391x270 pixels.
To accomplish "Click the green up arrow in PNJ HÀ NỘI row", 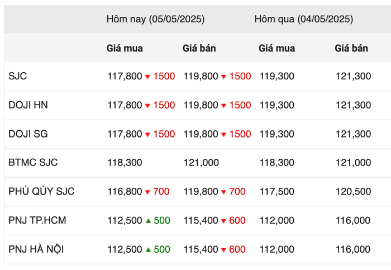I will click(148, 249).
